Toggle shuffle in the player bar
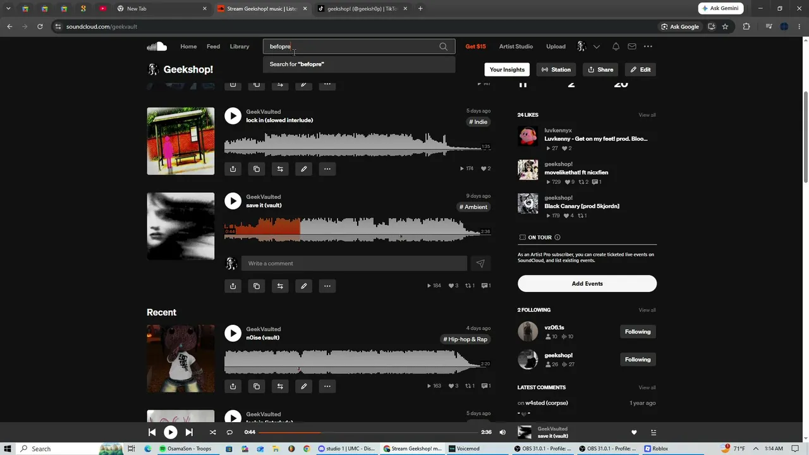809x455 pixels. 212,432
